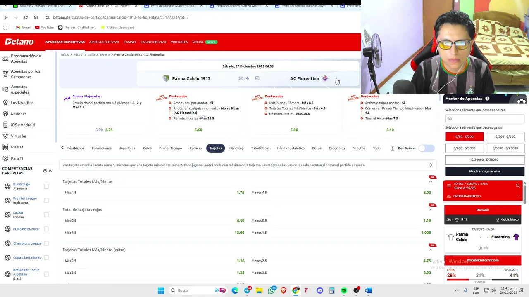The height and width of the screenshot is (297, 529).
Task: Open Los favoritos in the sidebar
Action: [x=22, y=103]
